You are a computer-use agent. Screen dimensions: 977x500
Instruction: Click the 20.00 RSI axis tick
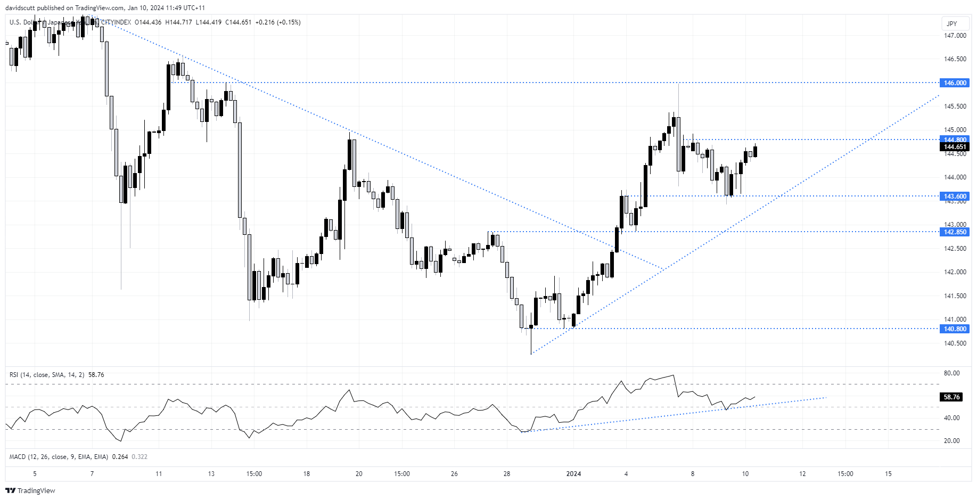(x=951, y=441)
